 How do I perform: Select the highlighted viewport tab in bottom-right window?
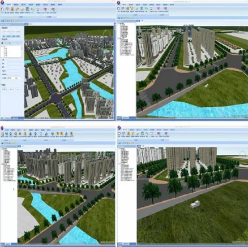(x=139, y=146)
